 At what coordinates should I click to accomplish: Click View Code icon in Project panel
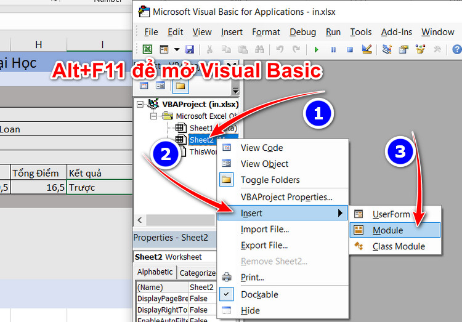click(x=144, y=86)
